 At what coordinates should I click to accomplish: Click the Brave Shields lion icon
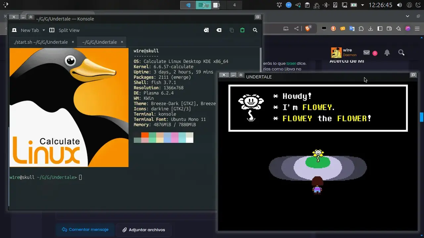[308, 29]
